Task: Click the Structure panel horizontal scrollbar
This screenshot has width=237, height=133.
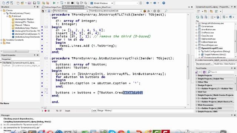Action: 16,51
